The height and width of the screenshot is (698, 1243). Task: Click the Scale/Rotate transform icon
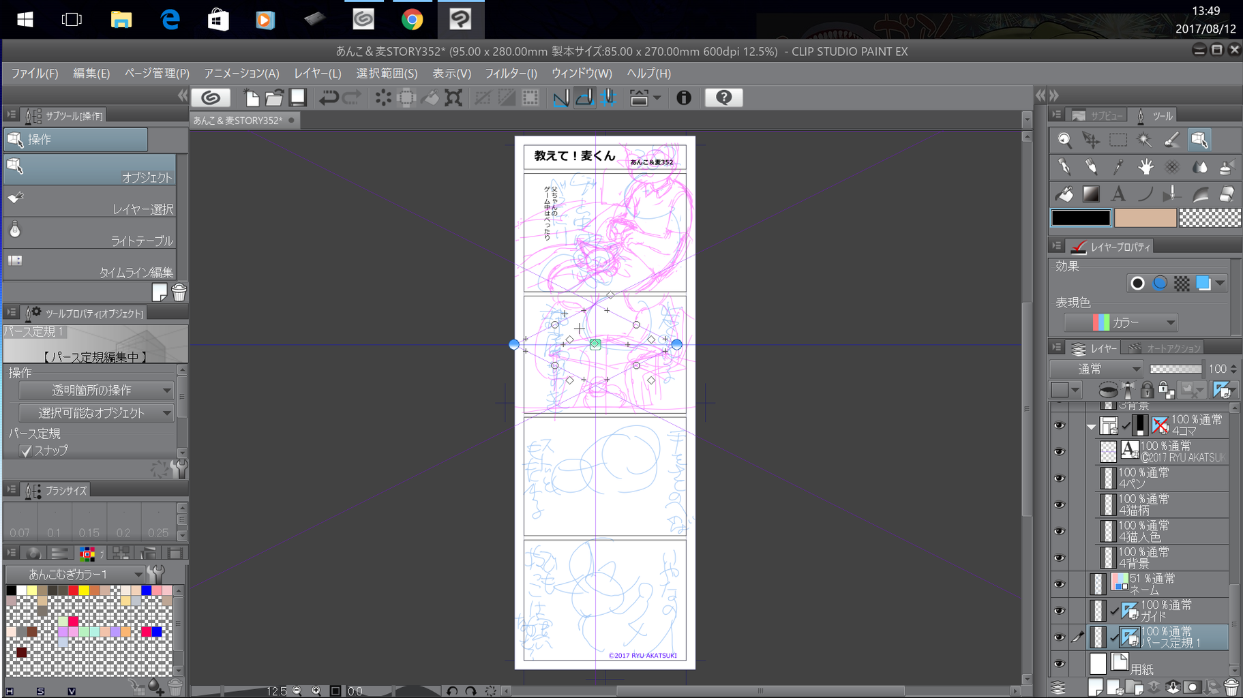click(453, 97)
